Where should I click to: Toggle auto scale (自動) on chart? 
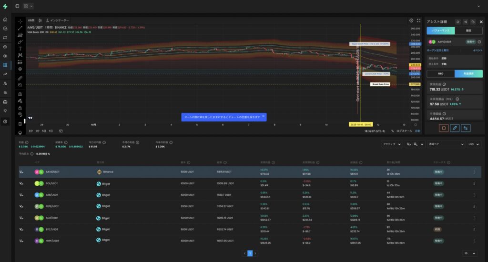point(417,131)
